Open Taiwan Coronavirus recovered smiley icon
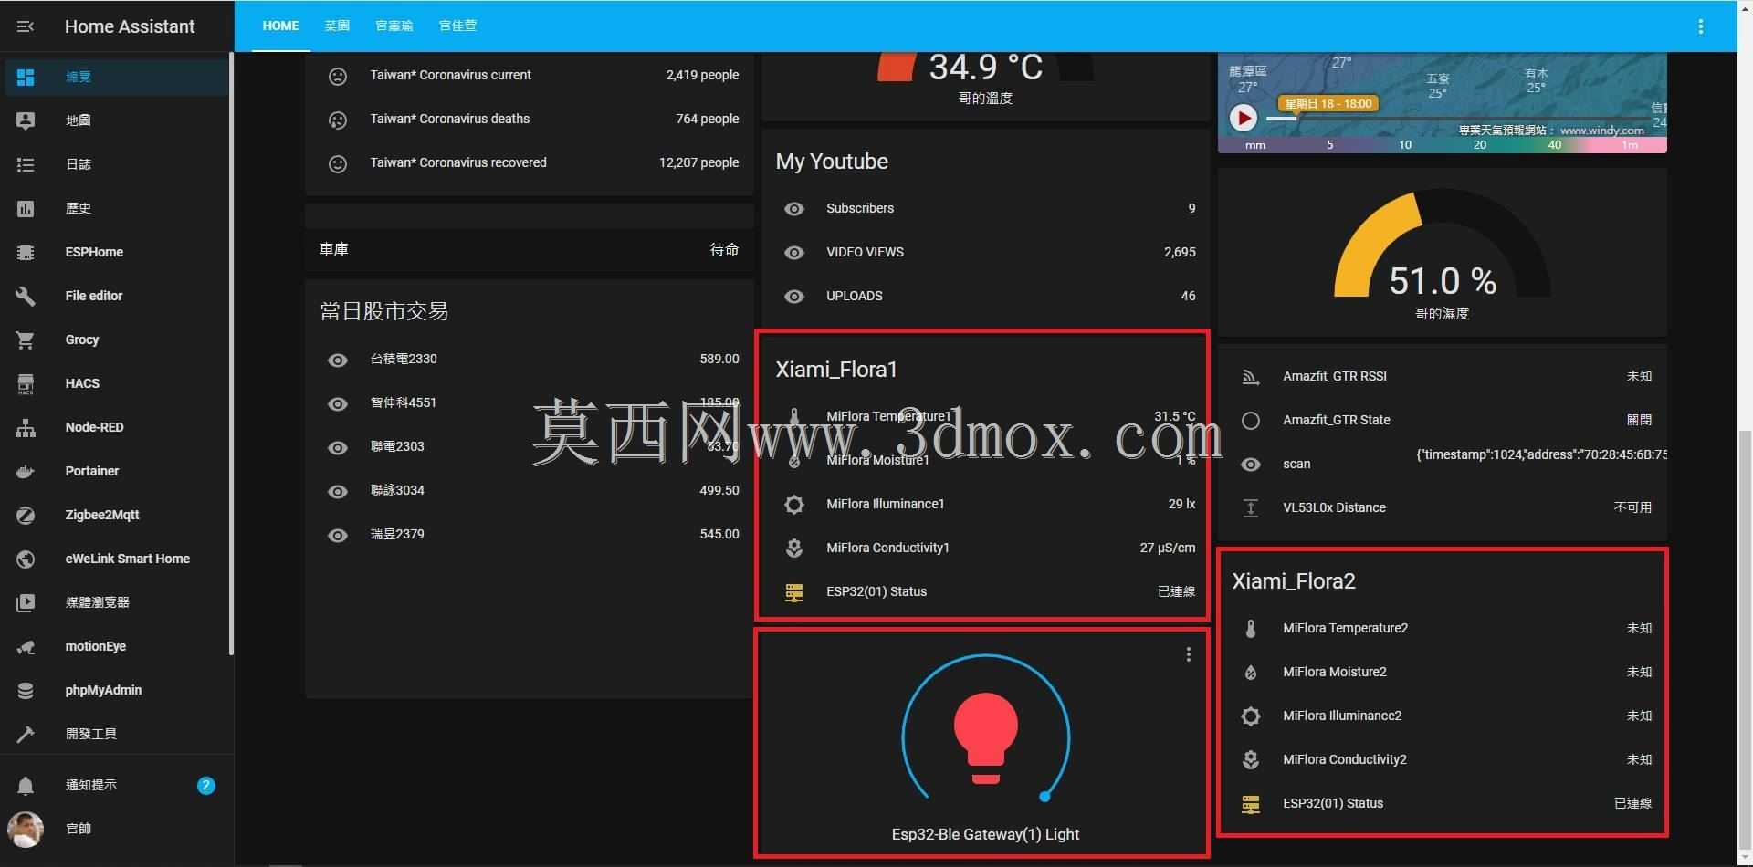Screen dimensions: 1753x867 pos(338,163)
